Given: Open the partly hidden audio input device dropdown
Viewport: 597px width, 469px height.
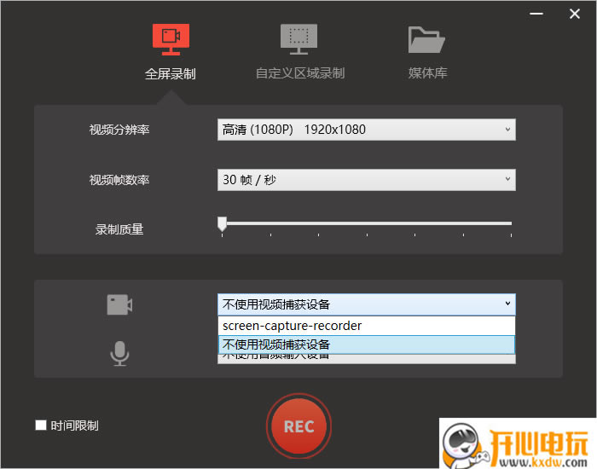Looking at the screenshot, I should [x=367, y=359].
